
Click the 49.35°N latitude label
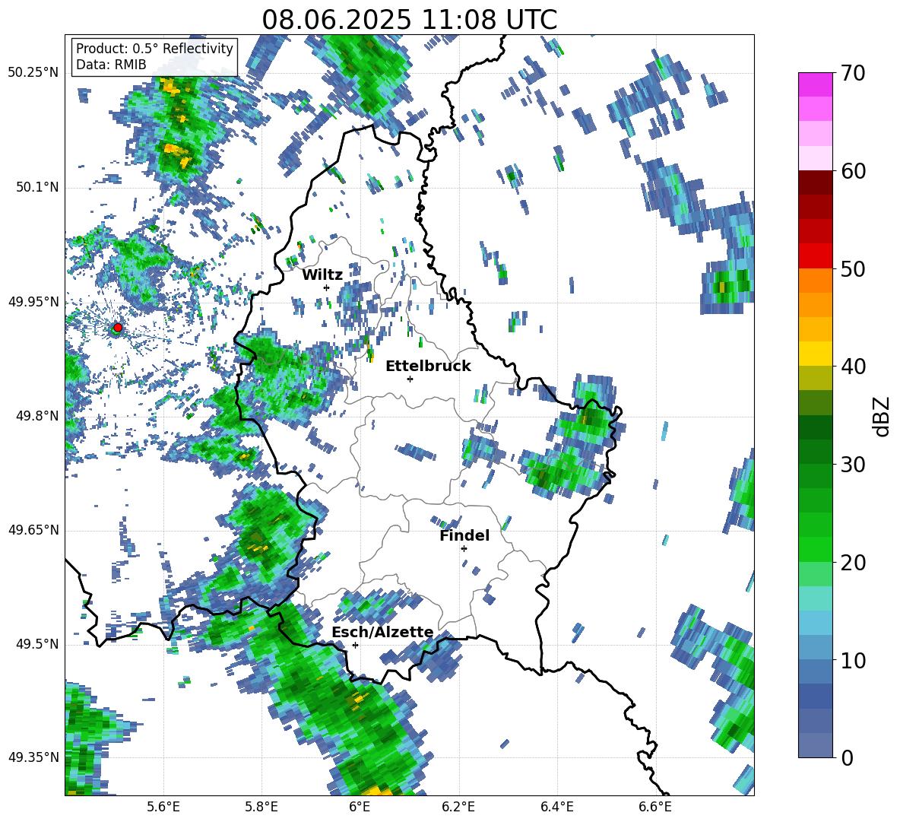pyautogui.click(x=33, y=757)
